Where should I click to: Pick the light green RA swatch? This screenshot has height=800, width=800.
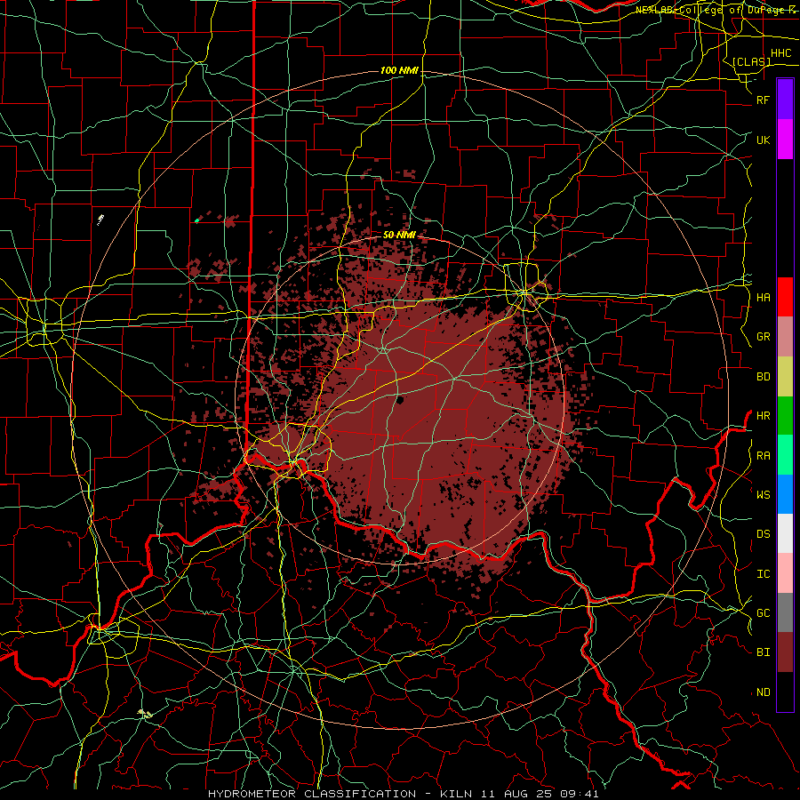pyautogui.click(x=785, y=455)
